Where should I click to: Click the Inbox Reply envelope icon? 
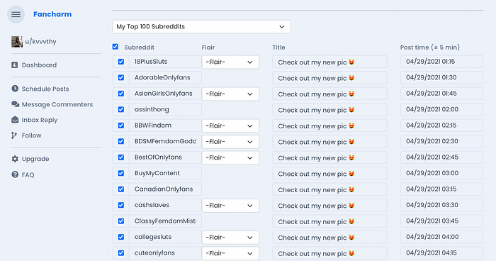click(15, 119)
